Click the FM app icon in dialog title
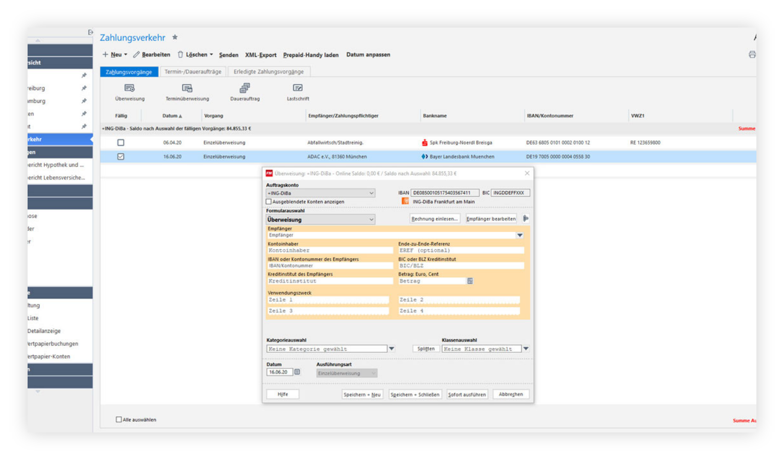Viewport: 784px width, 460px height. pyautogui.click(x=269, y=173)
